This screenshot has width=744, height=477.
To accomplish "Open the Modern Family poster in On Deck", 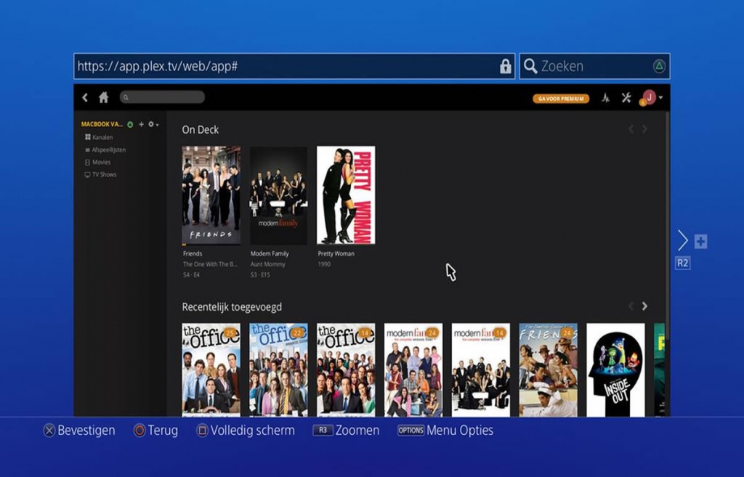I will 278,195.
